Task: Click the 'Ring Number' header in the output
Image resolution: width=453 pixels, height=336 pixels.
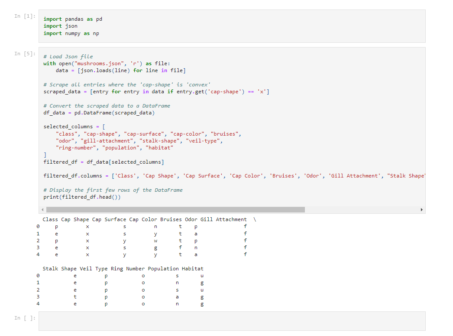Action: tap(127, 268)
